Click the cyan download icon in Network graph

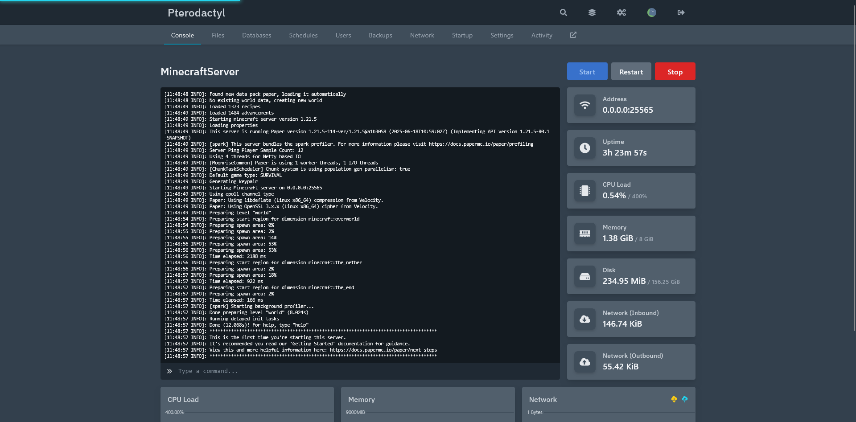click(x=685, y=399)
